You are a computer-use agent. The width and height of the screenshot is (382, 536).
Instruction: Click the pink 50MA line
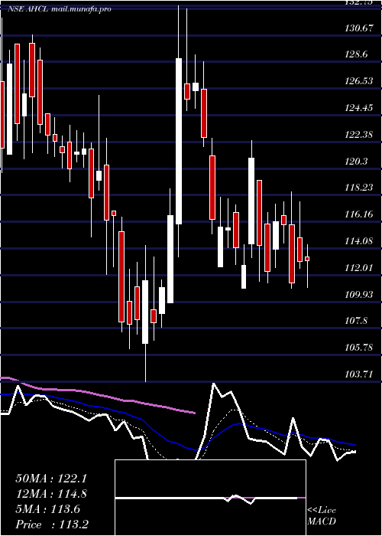99,395
